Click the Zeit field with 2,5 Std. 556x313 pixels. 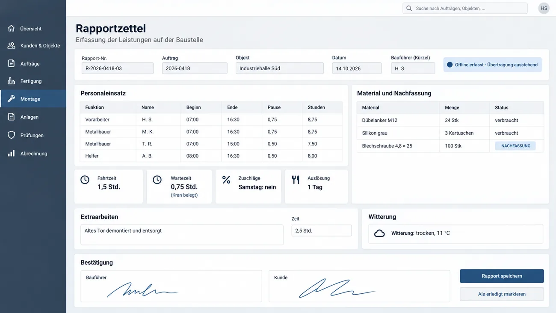(322, 230)
